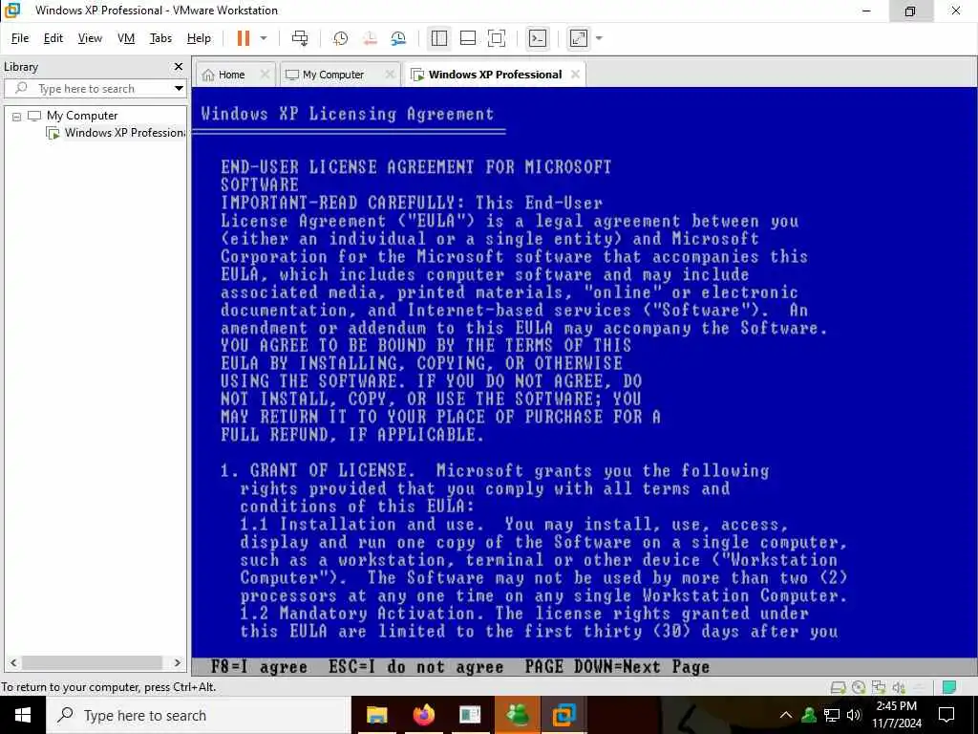Image resolution: width=978 pixels, height=734 pixels.
Task: Click the library scrollbar right arrow
Action: coord(177,663)
